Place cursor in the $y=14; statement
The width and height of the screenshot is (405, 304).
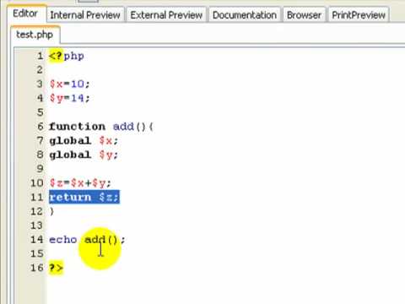69,98
